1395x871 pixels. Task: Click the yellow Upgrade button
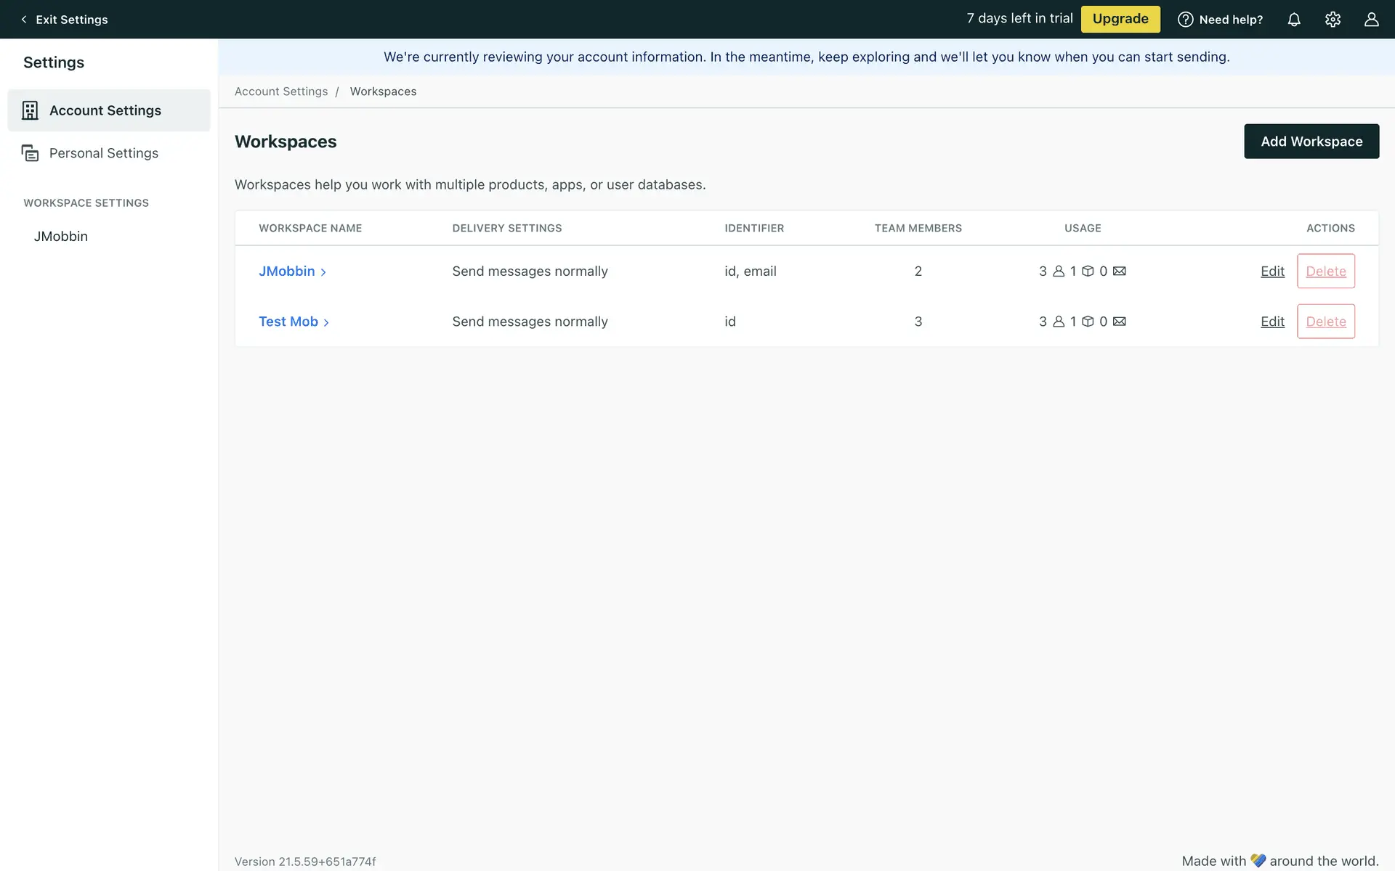(x=1120, y=19)
